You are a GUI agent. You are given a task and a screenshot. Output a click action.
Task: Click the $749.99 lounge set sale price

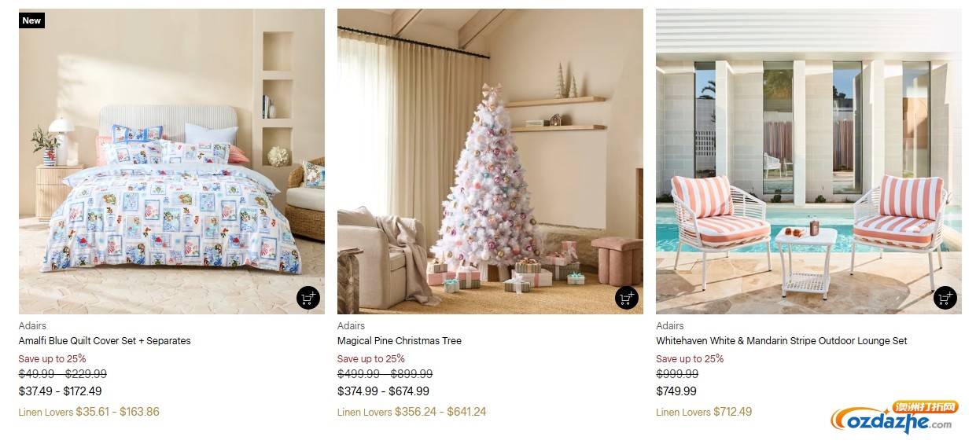(676, 391)
